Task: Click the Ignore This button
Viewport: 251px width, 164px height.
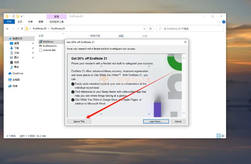Action: click(x=79, y=121)
